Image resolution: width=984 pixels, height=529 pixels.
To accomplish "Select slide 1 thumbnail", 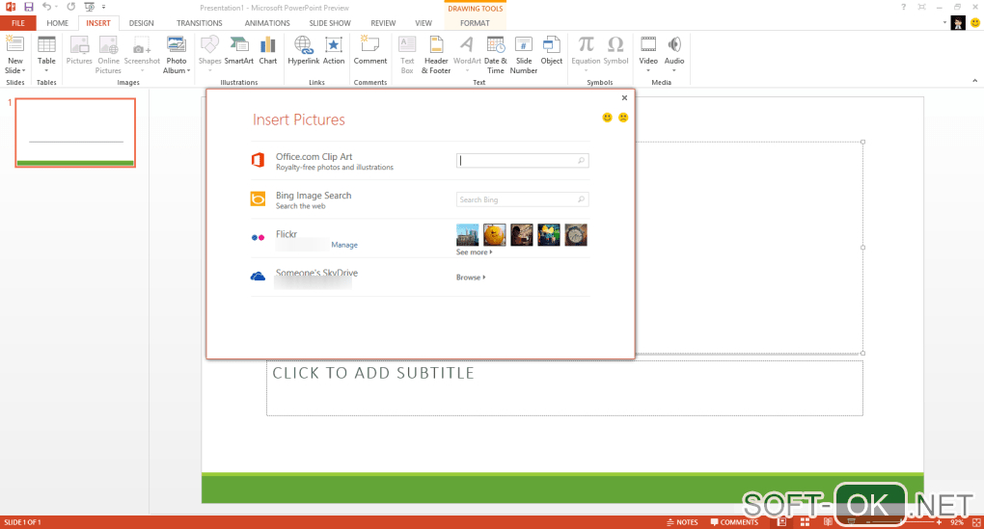I will pos(75,132).
